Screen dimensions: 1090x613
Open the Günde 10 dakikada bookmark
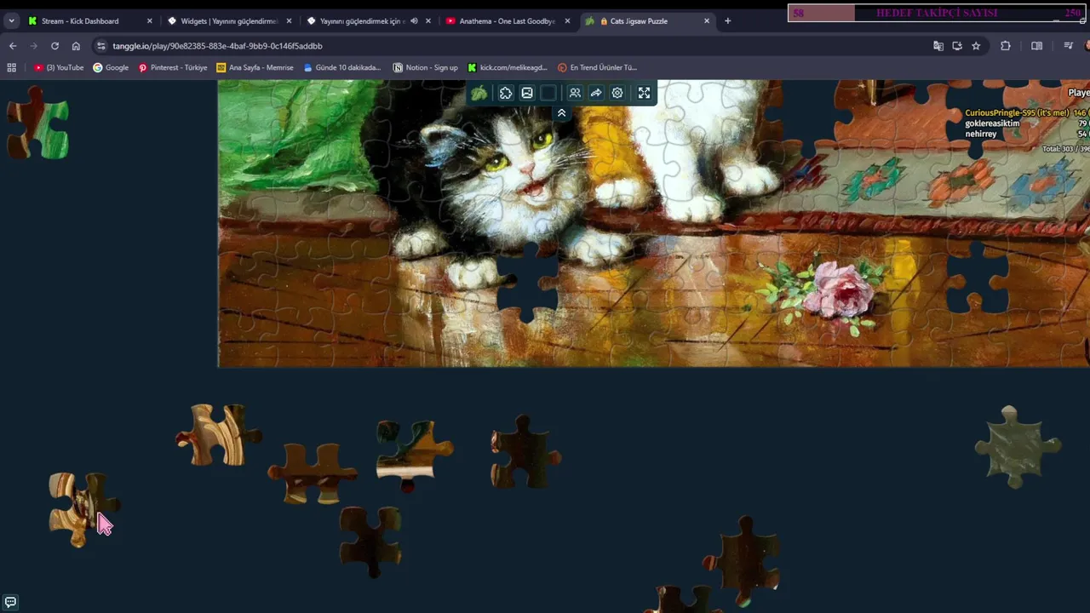(x=341, y=67)
